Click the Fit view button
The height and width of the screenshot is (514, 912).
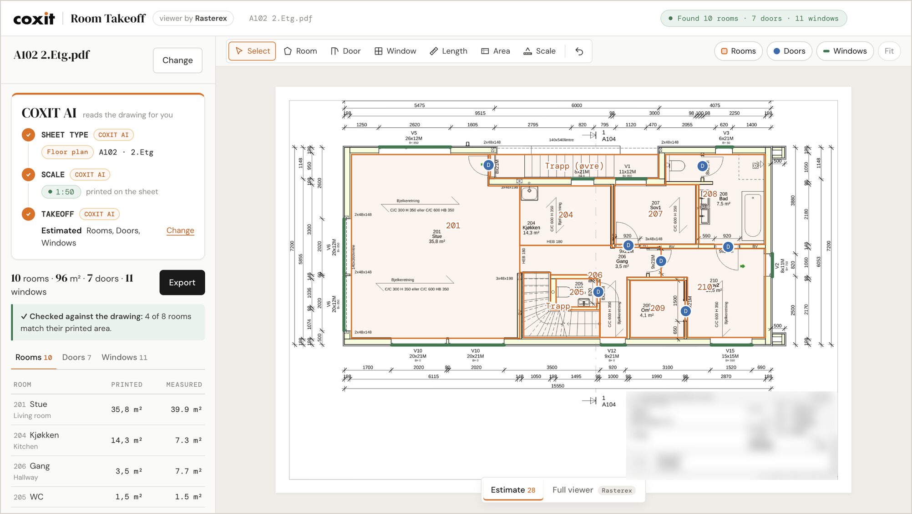(x=889, y=51)
